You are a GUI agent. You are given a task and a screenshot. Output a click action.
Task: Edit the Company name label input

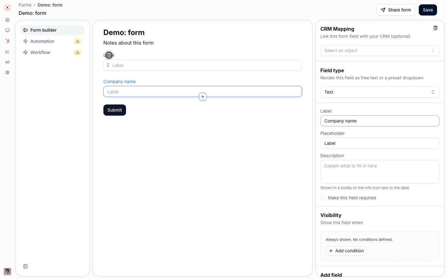coord(380,121)
